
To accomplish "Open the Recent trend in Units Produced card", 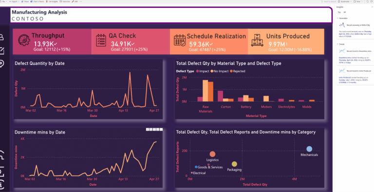I will click(x=355, y=76).
